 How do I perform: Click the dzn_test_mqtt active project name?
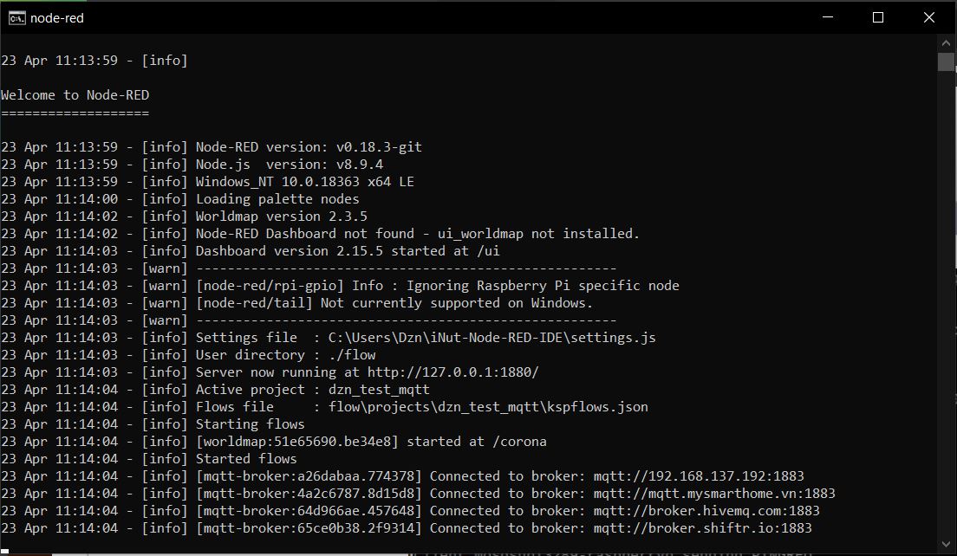379,390
